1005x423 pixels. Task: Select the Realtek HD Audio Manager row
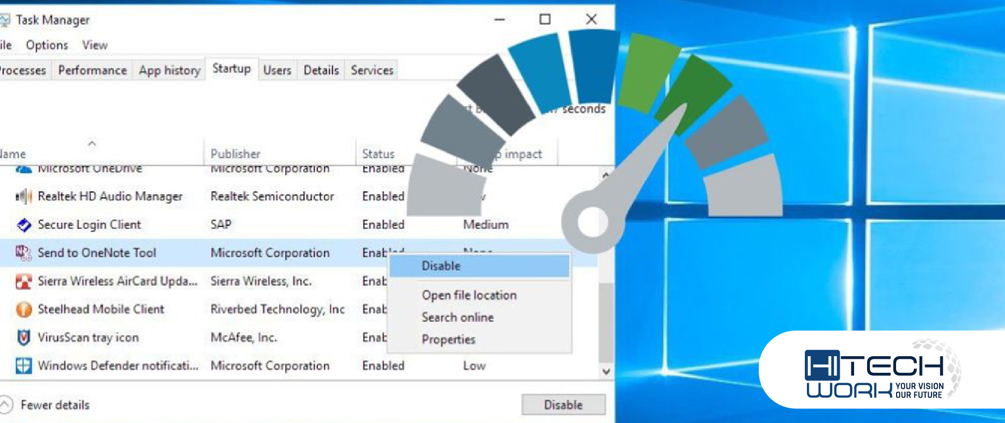[x=299, y=197]
